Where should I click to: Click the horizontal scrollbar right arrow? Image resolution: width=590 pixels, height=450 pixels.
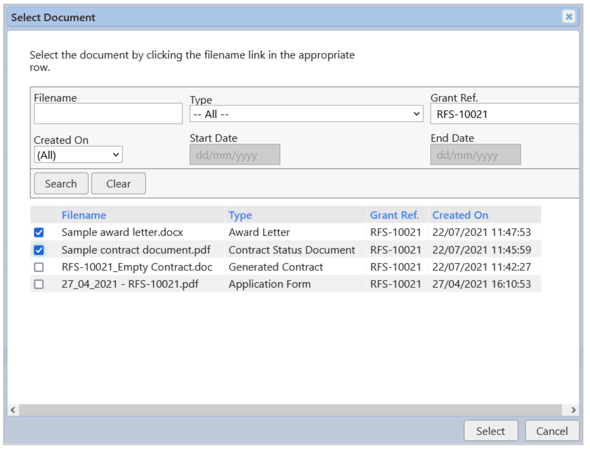(x=573, y=410)
